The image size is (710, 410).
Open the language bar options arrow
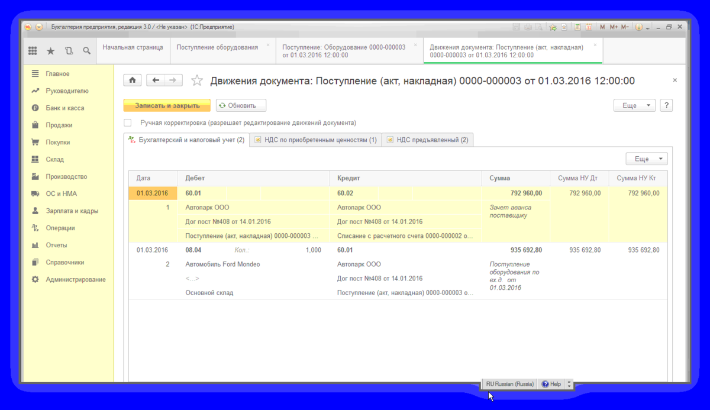(x=569, y=384)
